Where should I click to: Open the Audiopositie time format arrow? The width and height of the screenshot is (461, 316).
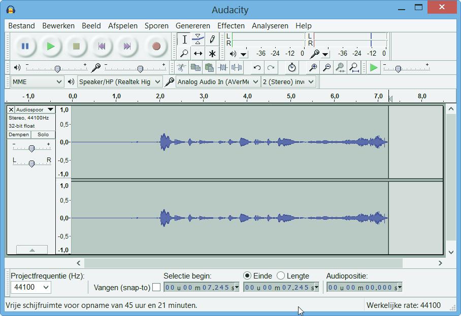400,287
